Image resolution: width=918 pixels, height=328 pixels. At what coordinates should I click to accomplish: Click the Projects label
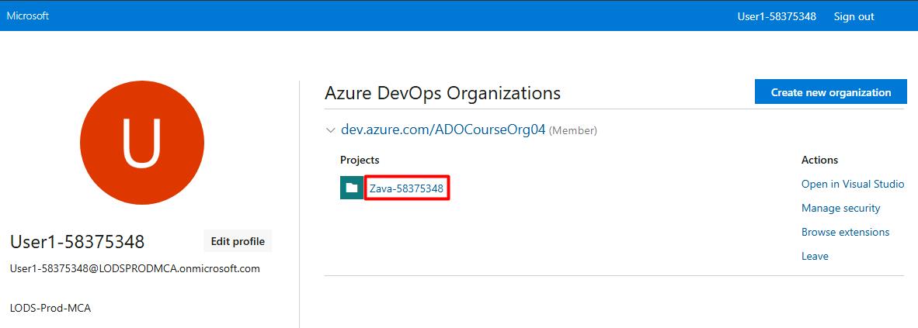[360, 160]
